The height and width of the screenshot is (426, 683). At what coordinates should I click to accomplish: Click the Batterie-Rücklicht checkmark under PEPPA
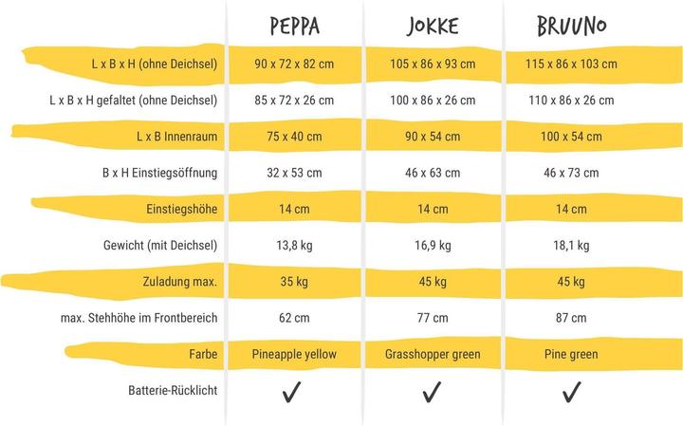(x=292, y=392)
